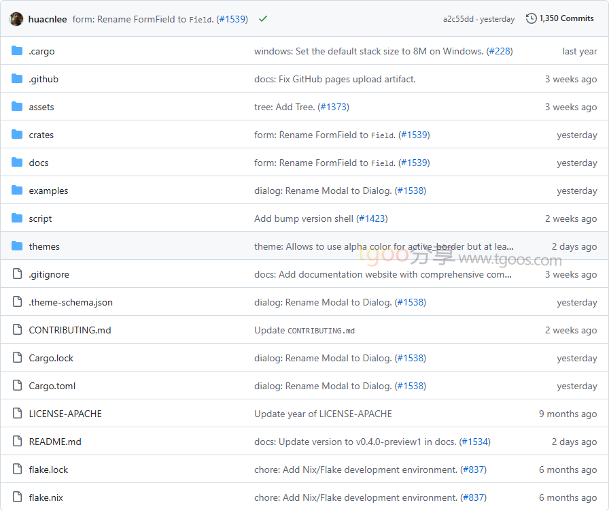Click the themes folder icon

pyautogui.click(x=17, y=246)
